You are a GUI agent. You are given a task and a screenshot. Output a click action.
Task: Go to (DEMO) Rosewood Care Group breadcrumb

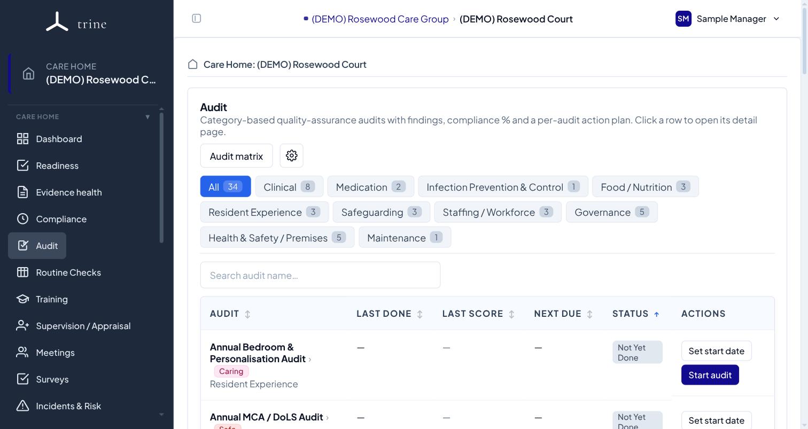(380, 19)
